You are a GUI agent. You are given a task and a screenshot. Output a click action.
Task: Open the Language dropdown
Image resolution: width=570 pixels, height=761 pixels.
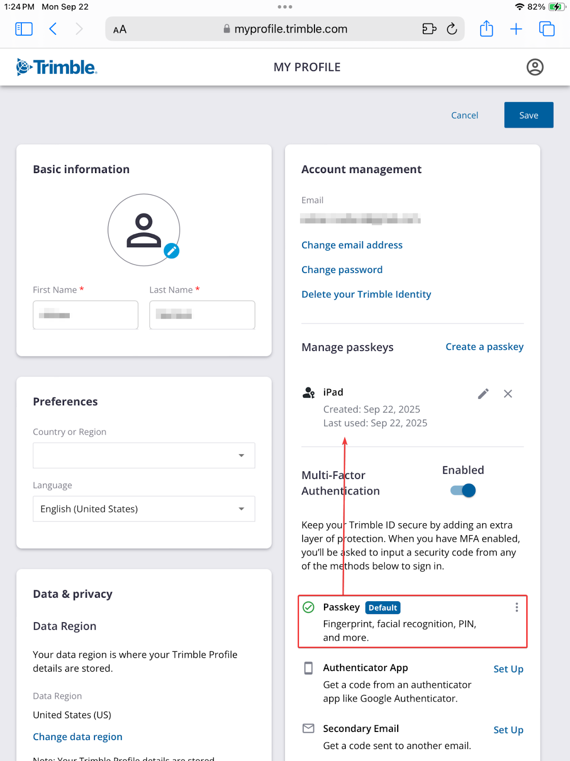coord(144,509)
